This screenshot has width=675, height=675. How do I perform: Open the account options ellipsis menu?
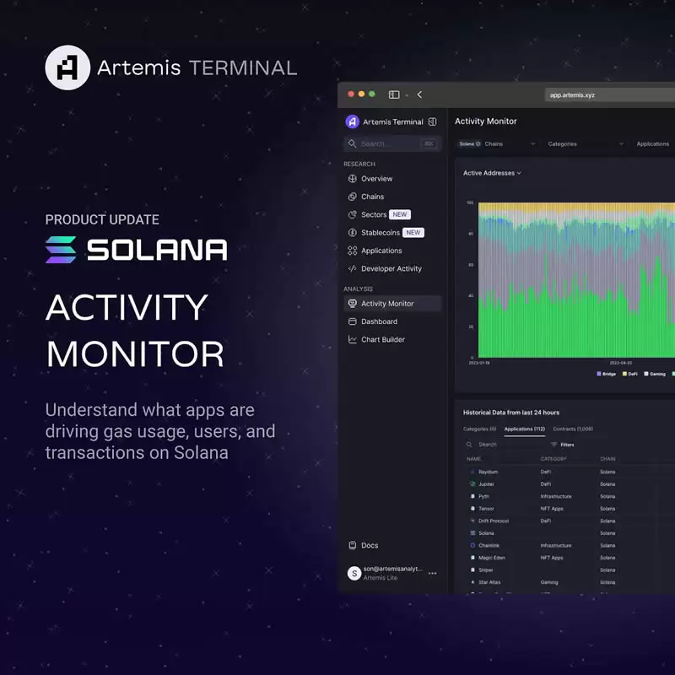[432, 574]
